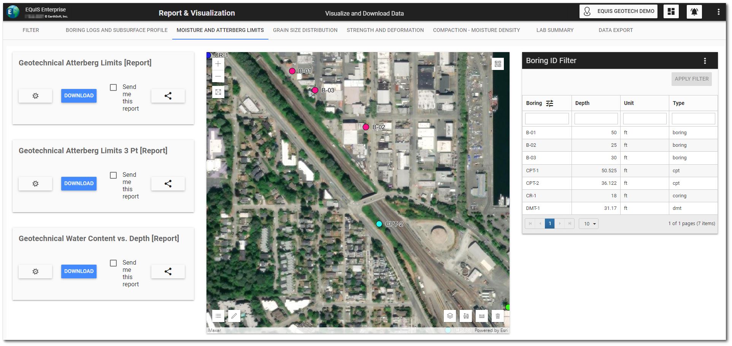Viewport: 732px width, 346px height.
Task: Select the map pencil edit tool
Action: tap(234, 316)
